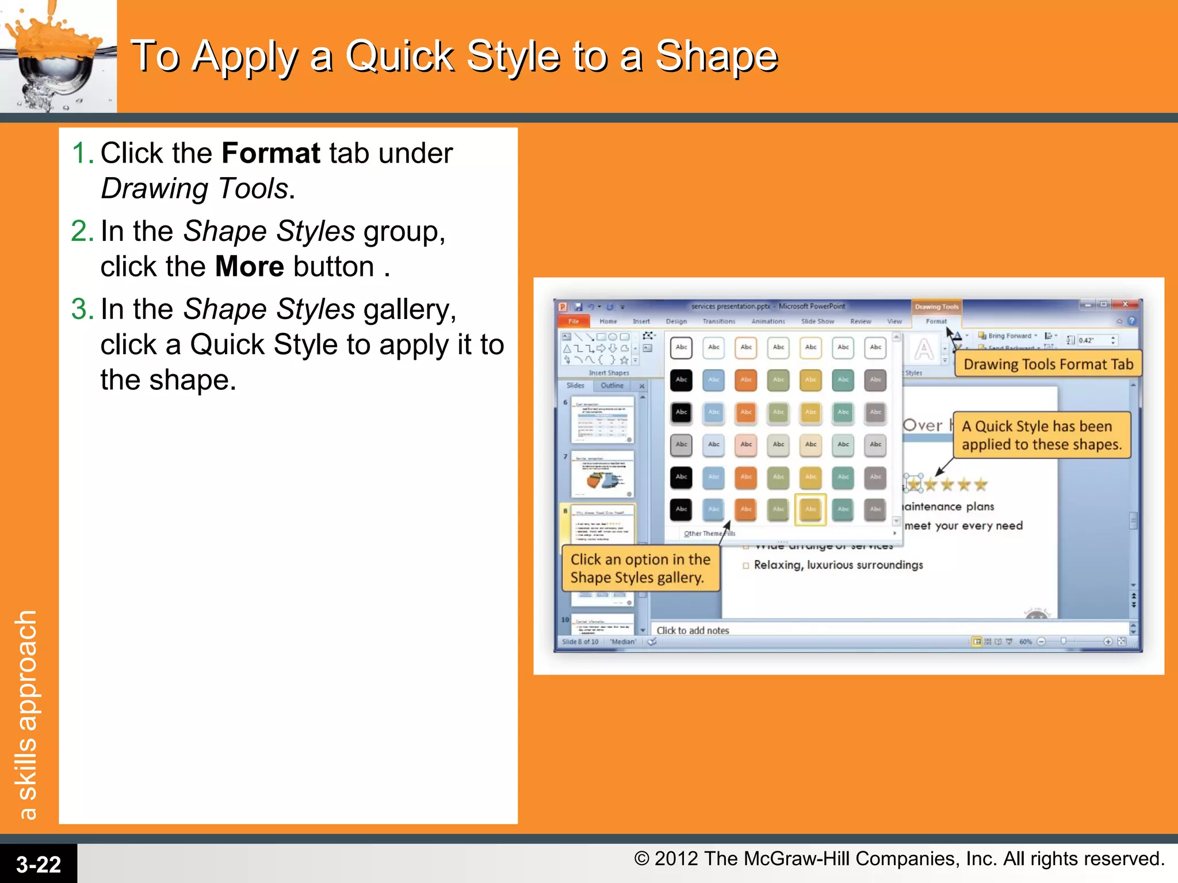The image size is (1178, 883).
Task: Switch to Slide Sorter view
Action: [988, 642]
